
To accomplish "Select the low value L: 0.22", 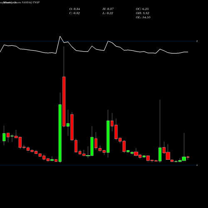I will tap(108, 13).
